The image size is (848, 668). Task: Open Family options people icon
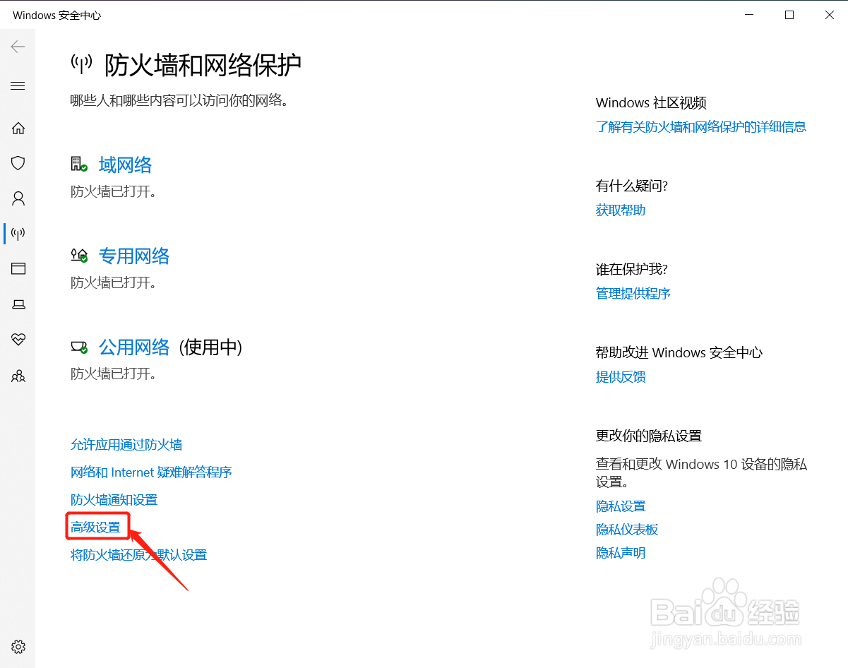[18, 376]
